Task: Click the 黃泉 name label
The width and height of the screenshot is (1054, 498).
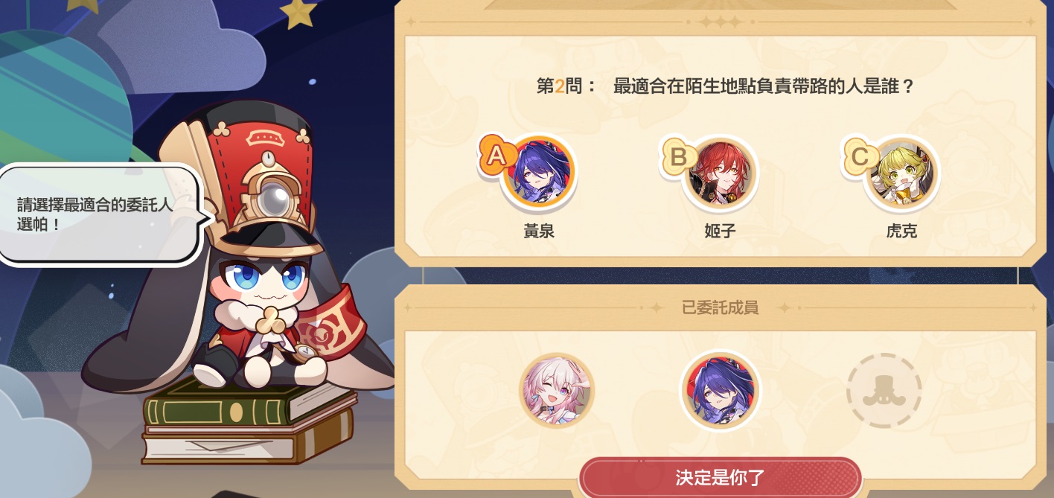Action: coord(538,231)
